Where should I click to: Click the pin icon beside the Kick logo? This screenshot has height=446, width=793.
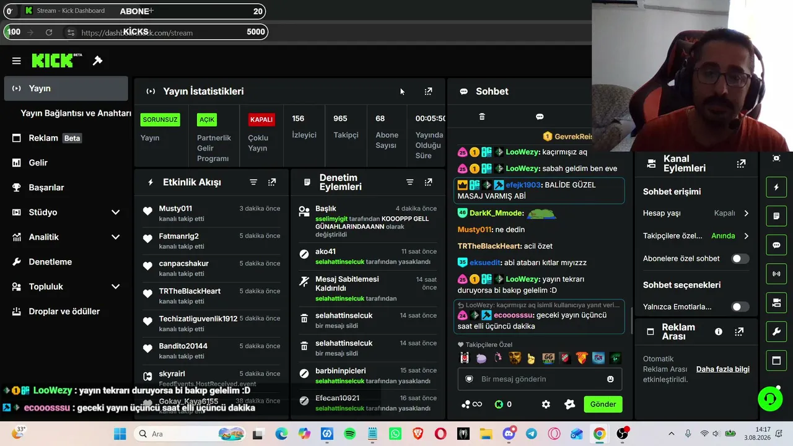pyautogui.click(x=97, y=61)
